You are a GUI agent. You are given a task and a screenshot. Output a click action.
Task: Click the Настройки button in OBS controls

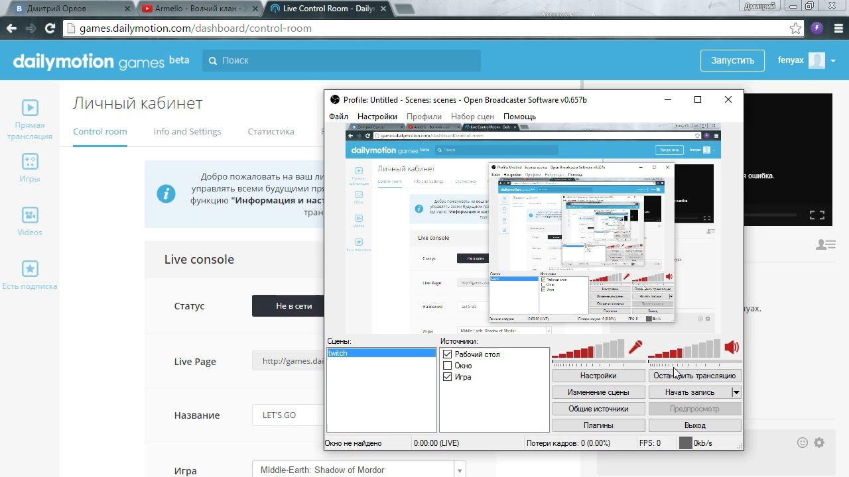598,376
